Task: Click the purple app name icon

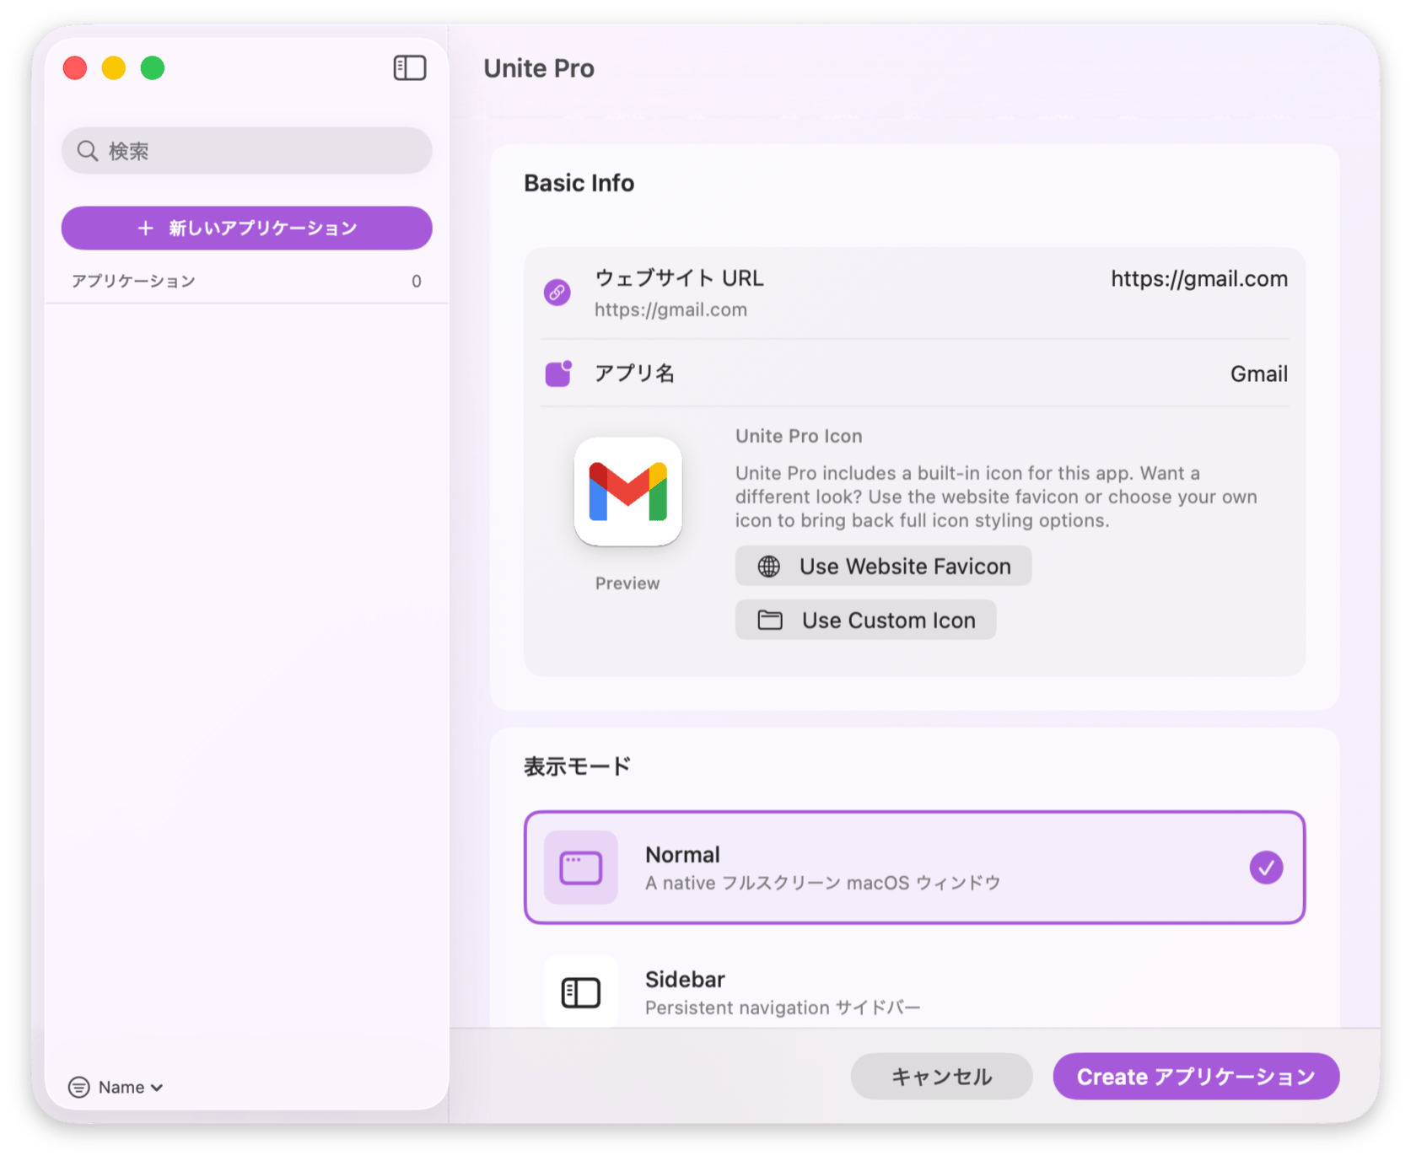Action: click(x=557, y=373)
